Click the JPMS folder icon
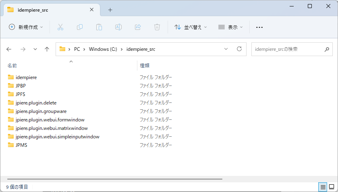Viewport: 338px width, 192px height. (11, 145)
